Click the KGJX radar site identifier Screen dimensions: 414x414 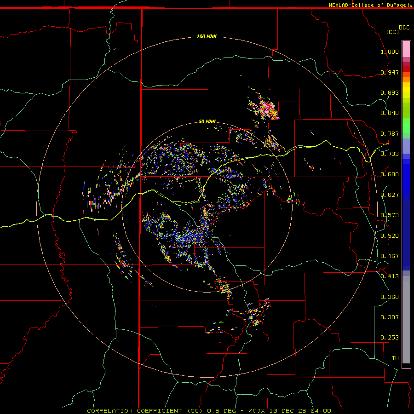pos(258,411)
